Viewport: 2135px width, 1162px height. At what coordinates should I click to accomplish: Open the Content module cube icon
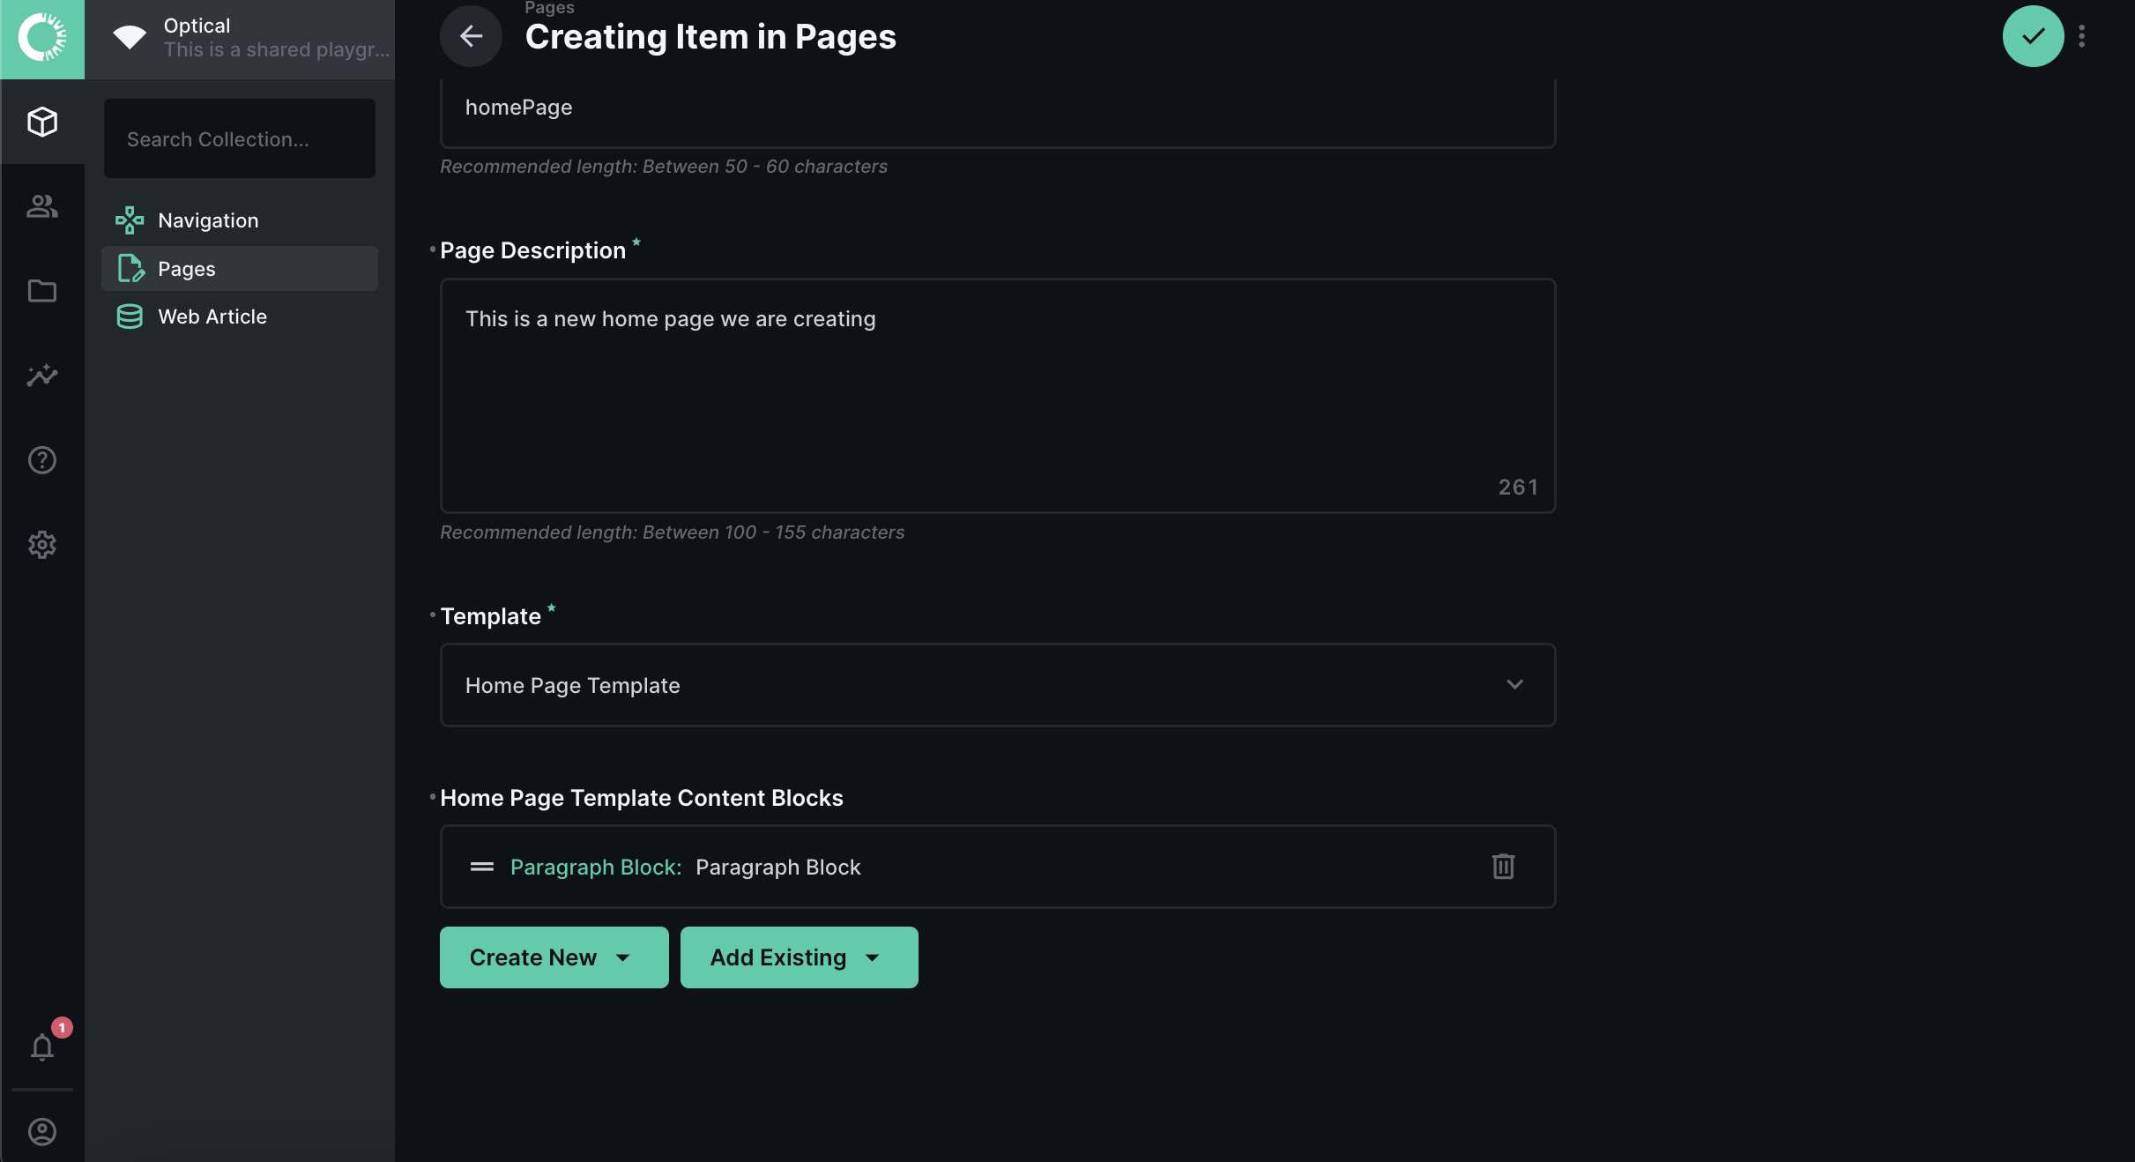click(x=42, y=122)
